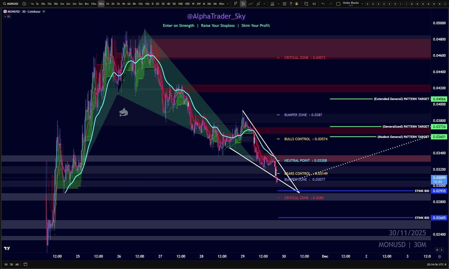Click the shark emoji on the chart
Viewport: 449px width, 269px height.
click(x=123, y=112)
